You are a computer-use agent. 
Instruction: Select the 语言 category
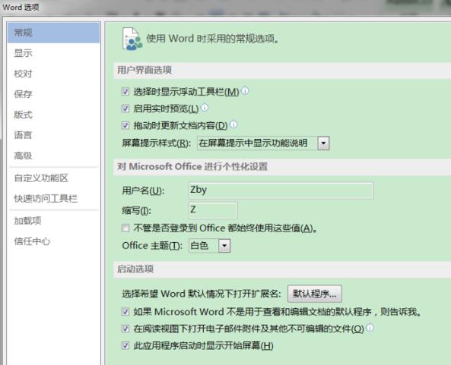(53, 135)
